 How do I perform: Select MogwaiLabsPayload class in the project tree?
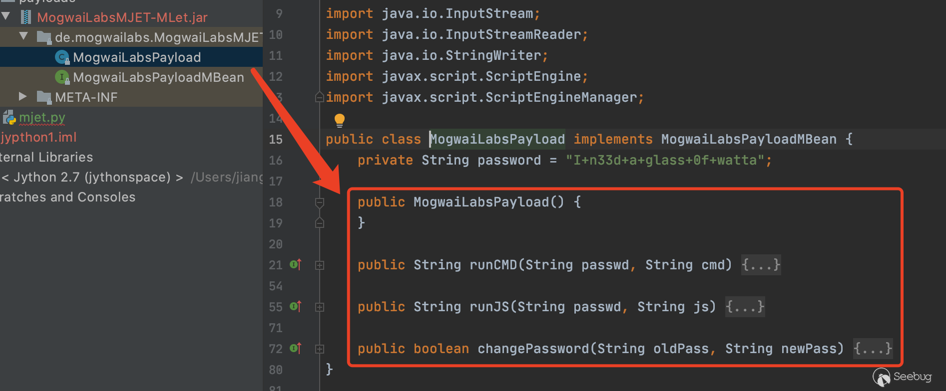coord(137,57)
